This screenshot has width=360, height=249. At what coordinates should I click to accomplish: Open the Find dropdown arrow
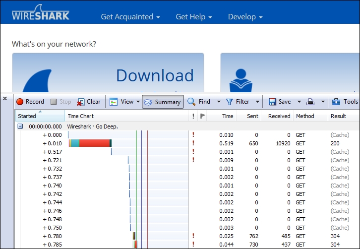point(219,102)
